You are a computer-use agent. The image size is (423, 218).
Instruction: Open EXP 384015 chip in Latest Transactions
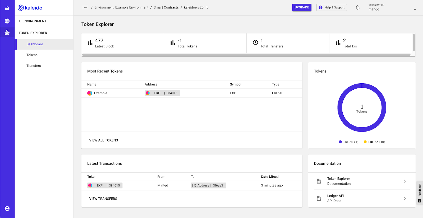click(x=105, y=186)
